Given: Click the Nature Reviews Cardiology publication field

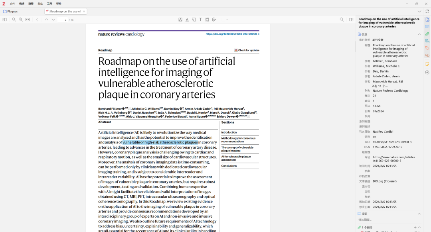Looking at the screenshot, I should [390, 90].
